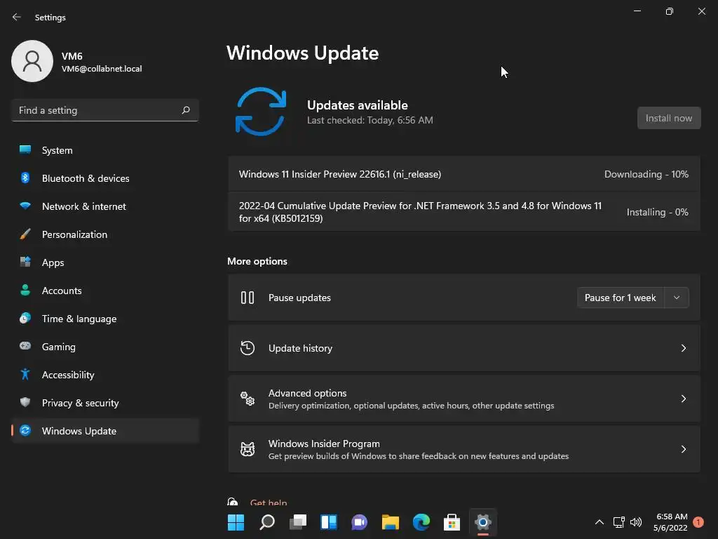Expand Windows Insider Program chevron
Screen dimensions: 718x539
pos(683,448)
